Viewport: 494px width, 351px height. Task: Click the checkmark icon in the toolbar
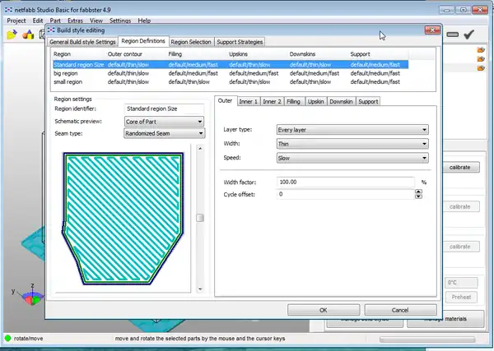pos(469,35)
